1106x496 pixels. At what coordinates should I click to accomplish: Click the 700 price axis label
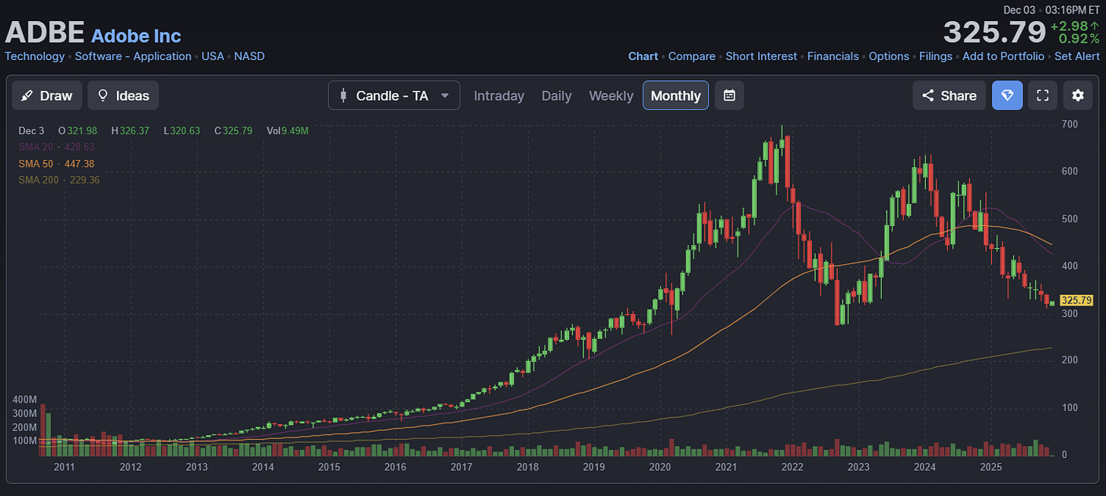[1070, 124]
